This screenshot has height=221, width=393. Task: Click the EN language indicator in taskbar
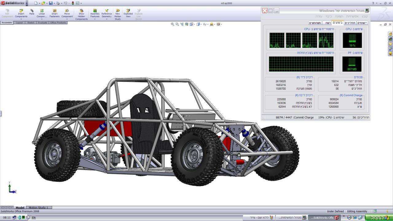pyautogui.click(x=34, y=218)
